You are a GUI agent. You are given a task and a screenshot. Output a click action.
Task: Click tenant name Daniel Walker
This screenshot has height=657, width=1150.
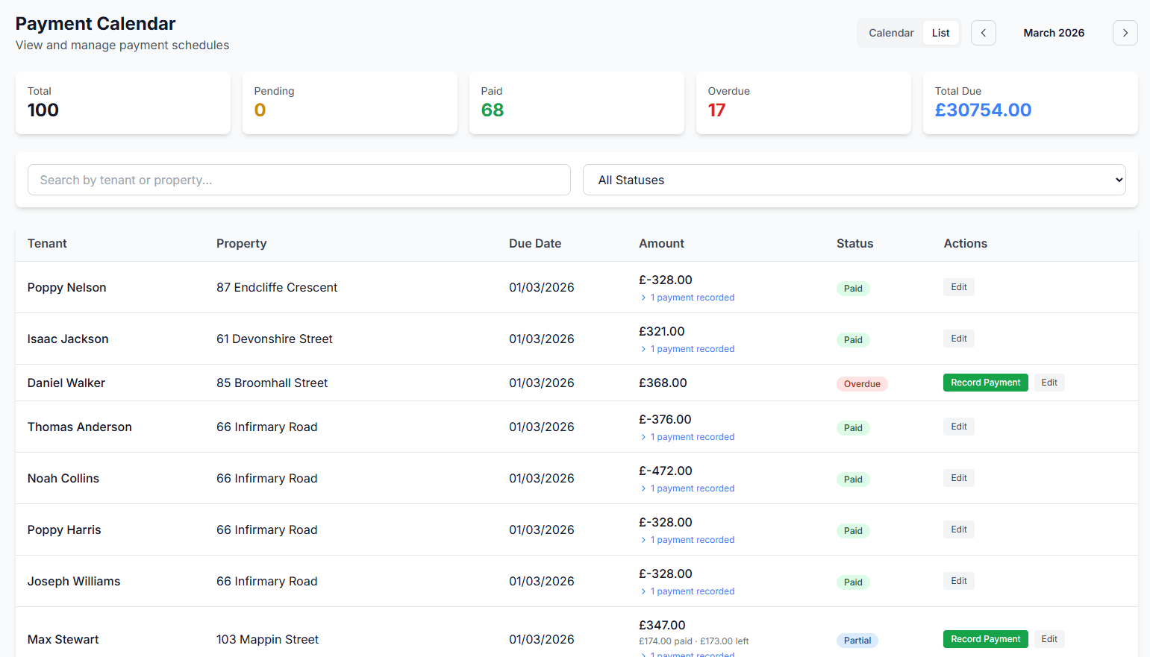pos(66,383)
